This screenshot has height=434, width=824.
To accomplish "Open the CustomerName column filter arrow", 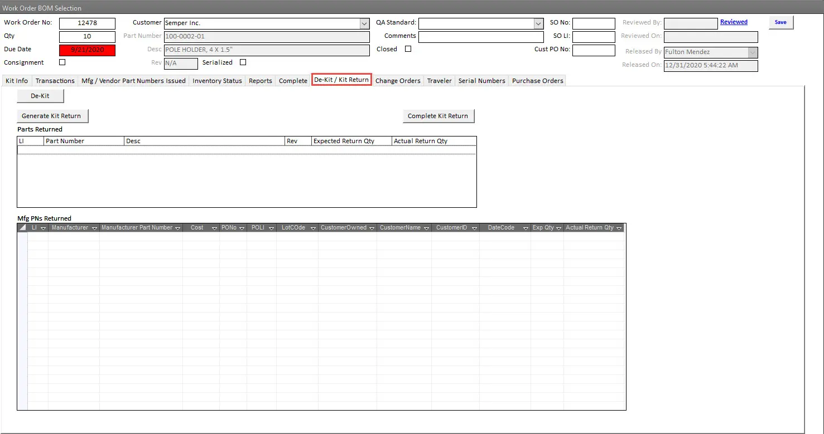I will point(427,228).
